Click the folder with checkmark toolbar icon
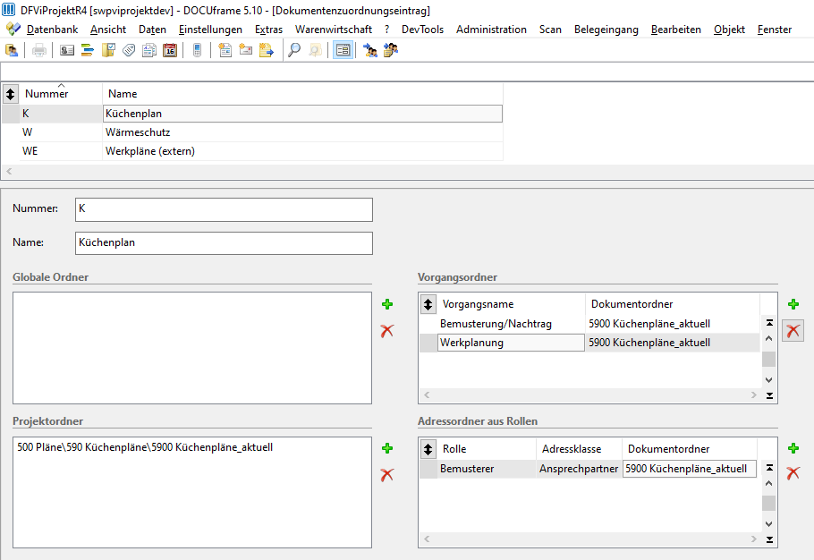 [x=108, y=50]
